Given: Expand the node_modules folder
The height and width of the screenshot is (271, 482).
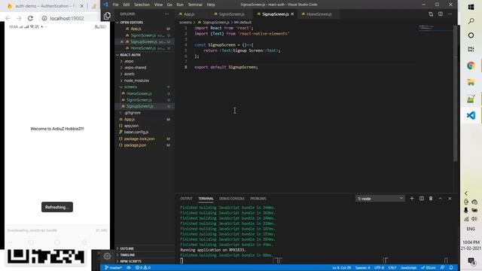Looking at the screenshot, I should click(136, 81).
